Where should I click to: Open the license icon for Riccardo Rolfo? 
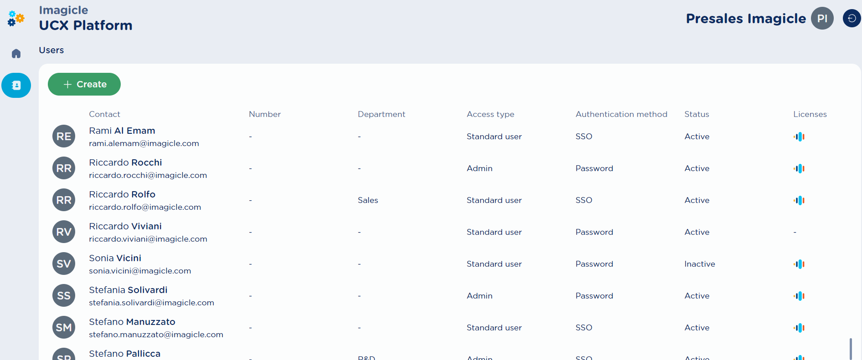(799, 200)
